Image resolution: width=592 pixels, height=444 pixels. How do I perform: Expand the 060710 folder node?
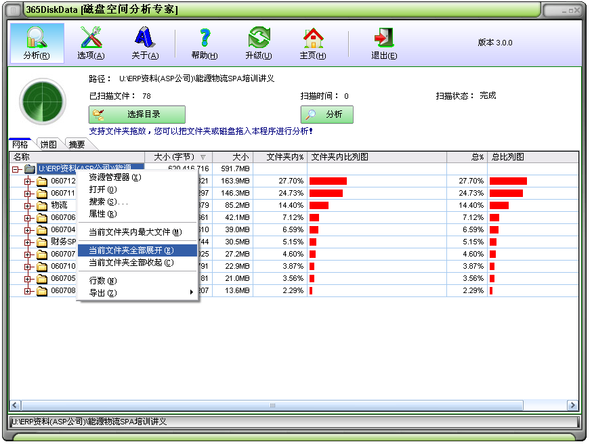(x=27, y=267)
